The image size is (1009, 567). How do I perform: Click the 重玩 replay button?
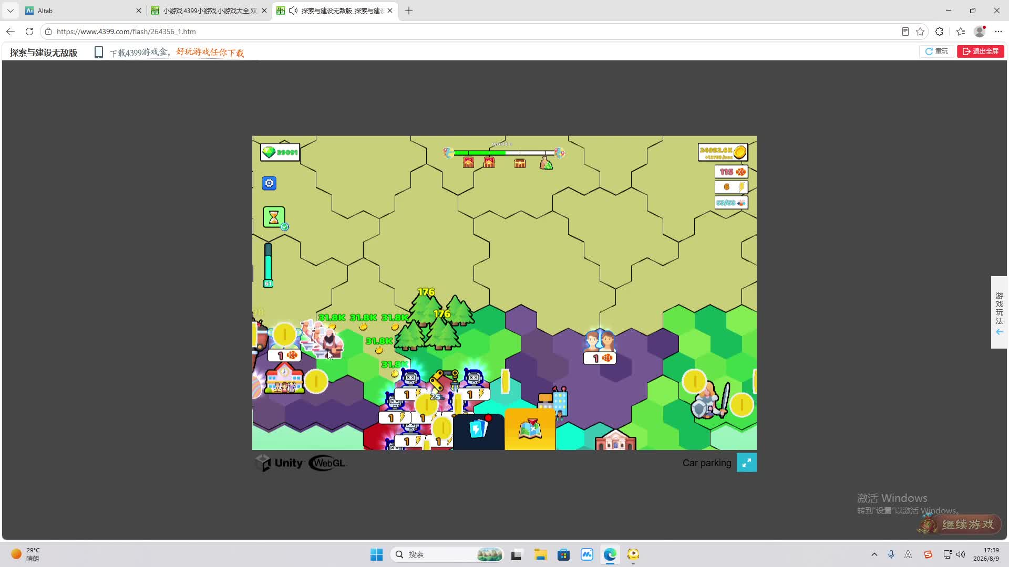point(936,51)
